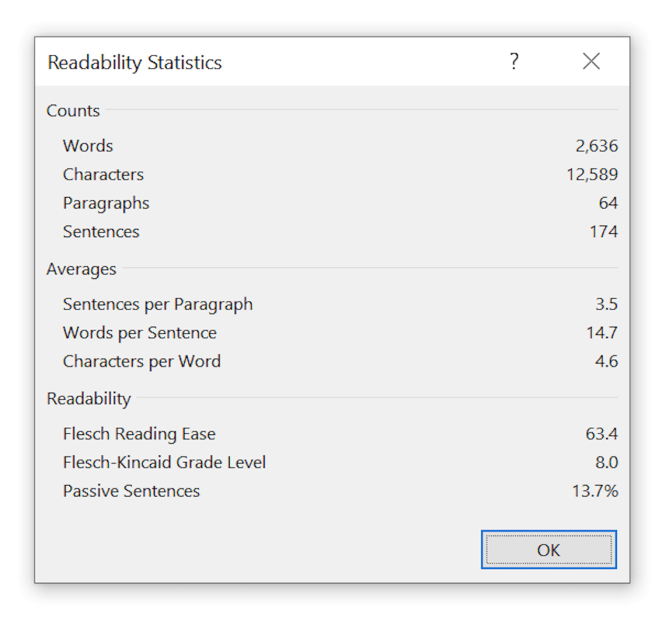Click the Readability Statistics title text
Screen dimensions: 669x632
pyautogui.click(x=135, y=63)
